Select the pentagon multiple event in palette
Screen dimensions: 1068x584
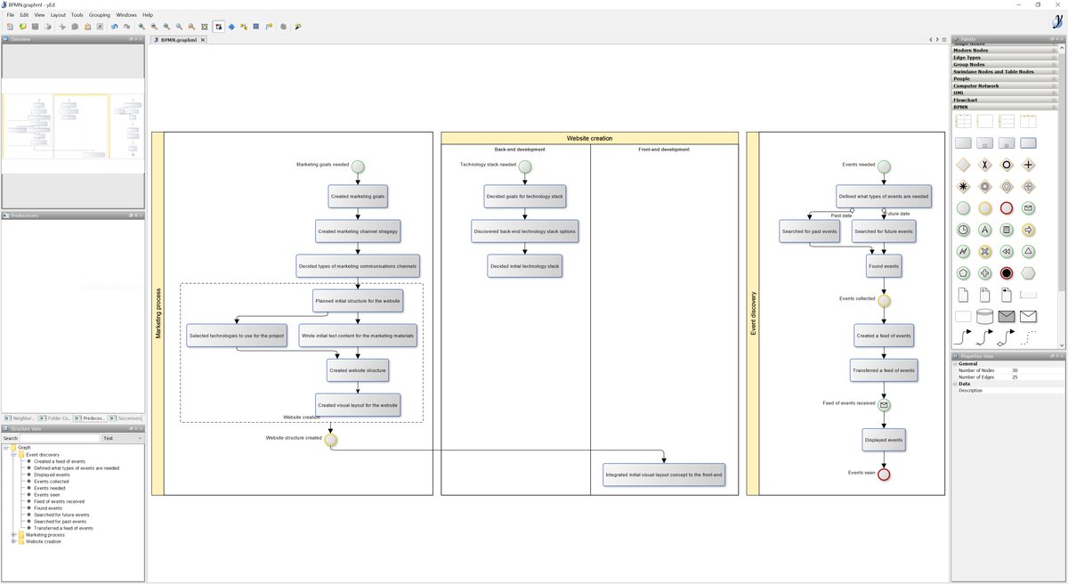click(x=963, y=273)
